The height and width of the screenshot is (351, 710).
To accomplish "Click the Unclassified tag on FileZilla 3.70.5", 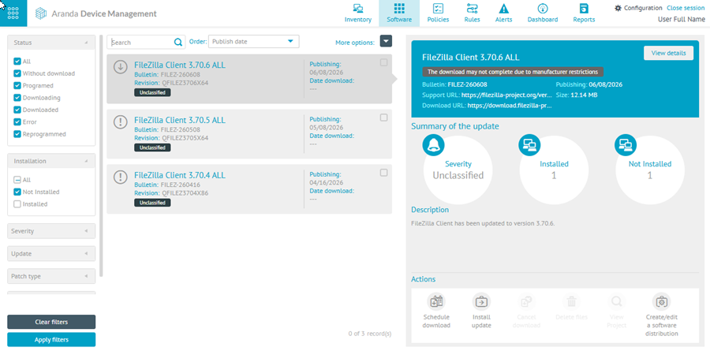I will tap(152, 147).
